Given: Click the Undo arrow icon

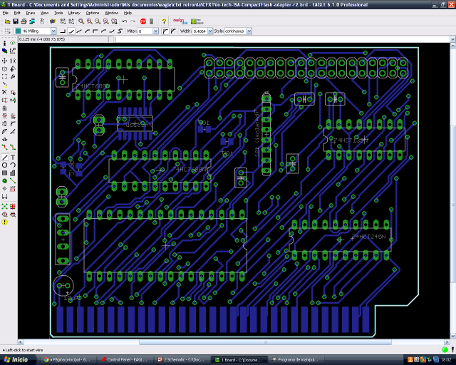Looking at the screenshot, I should [125, 21].
